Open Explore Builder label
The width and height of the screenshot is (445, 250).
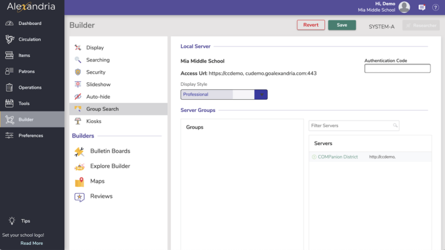(110, 166)
